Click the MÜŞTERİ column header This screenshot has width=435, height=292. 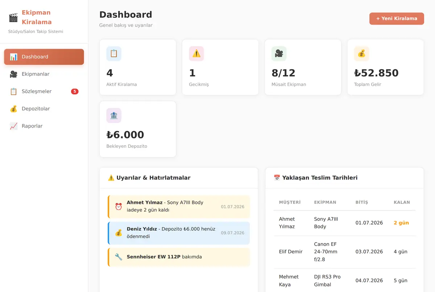(290, 203)
